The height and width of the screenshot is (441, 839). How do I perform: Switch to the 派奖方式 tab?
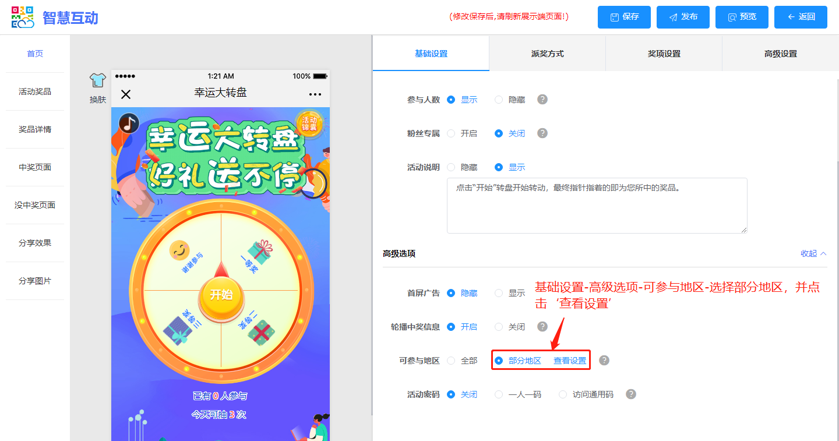(547, 54)
